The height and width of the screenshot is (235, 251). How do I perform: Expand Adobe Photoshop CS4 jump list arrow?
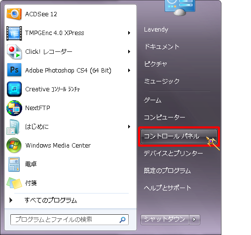129,71
